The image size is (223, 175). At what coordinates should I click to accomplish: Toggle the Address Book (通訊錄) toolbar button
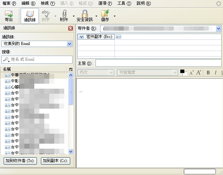pyautogui.click(x=30, y=16)
